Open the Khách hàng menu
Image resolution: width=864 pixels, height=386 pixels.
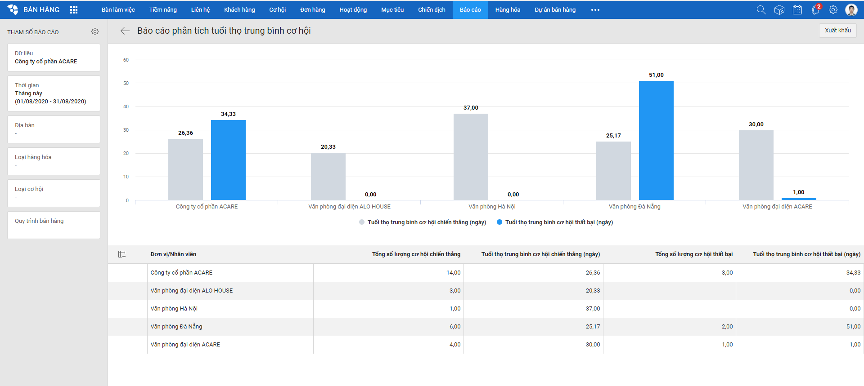tap(239, 10)
